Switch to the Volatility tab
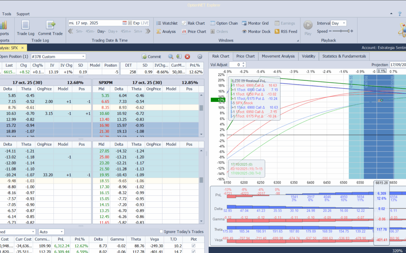Screen dimensions: 406x253 [308, 56]
